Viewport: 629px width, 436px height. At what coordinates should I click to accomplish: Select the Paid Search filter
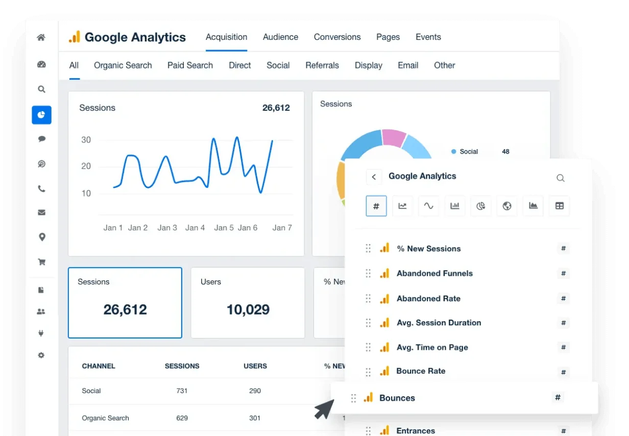point(190,65)
